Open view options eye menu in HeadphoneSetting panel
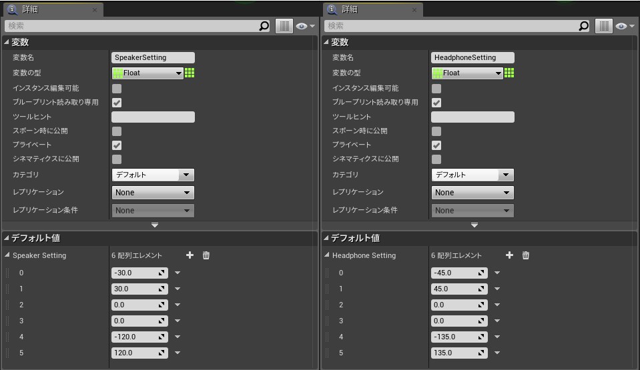Screen dimensions: 640x370 pos(625,26)
